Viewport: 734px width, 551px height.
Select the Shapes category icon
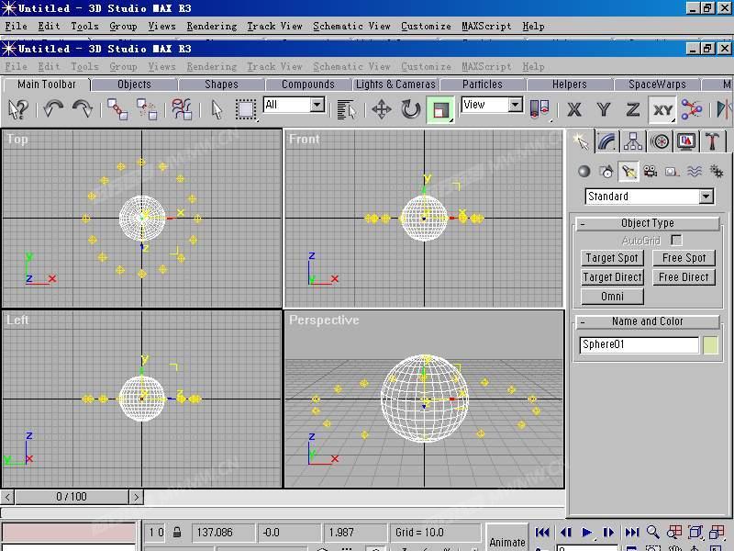click(606, 172)
